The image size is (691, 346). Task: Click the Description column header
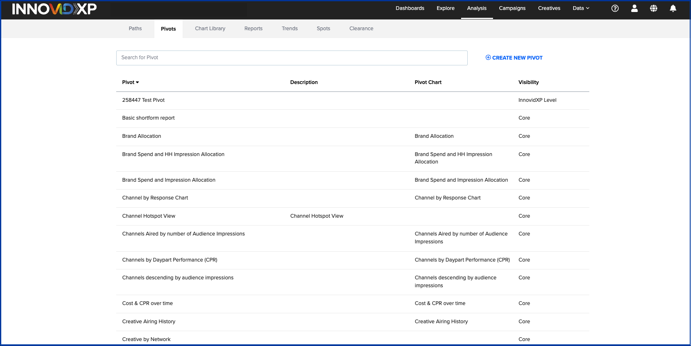pos(304,82)
